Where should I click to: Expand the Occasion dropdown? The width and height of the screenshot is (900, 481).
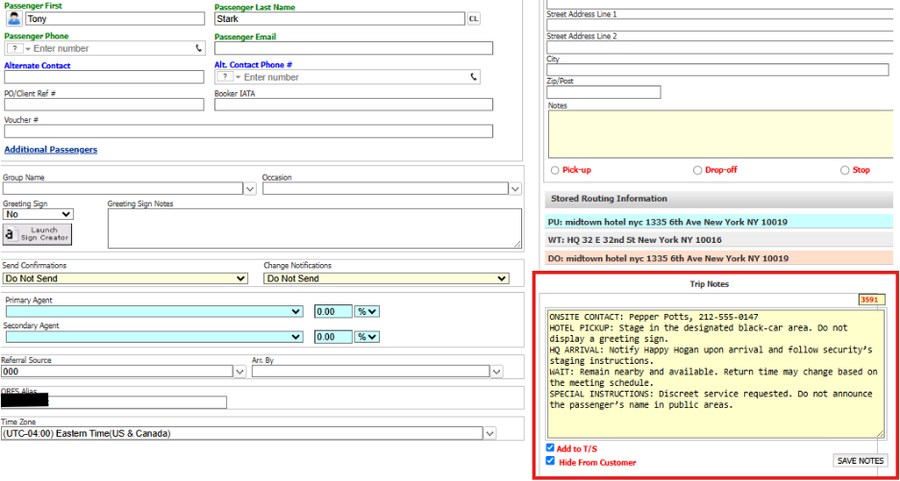click(x=515, y=188)
